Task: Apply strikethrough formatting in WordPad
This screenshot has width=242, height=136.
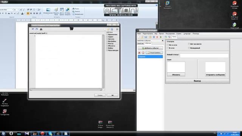Action: [x=9, y=14]
